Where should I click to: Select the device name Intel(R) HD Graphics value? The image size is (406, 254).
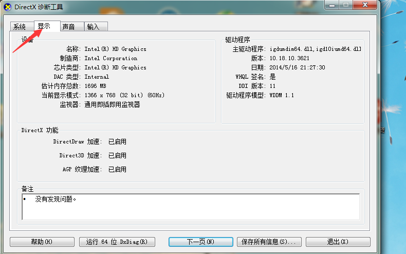coord(115,49)
